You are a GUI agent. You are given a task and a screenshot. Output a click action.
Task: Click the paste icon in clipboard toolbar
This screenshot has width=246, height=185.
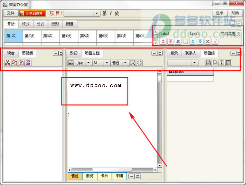(21, 62)
